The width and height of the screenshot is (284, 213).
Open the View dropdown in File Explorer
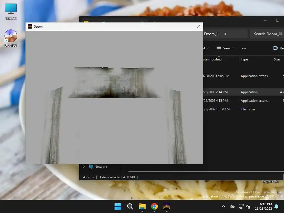tap(225, 48)
